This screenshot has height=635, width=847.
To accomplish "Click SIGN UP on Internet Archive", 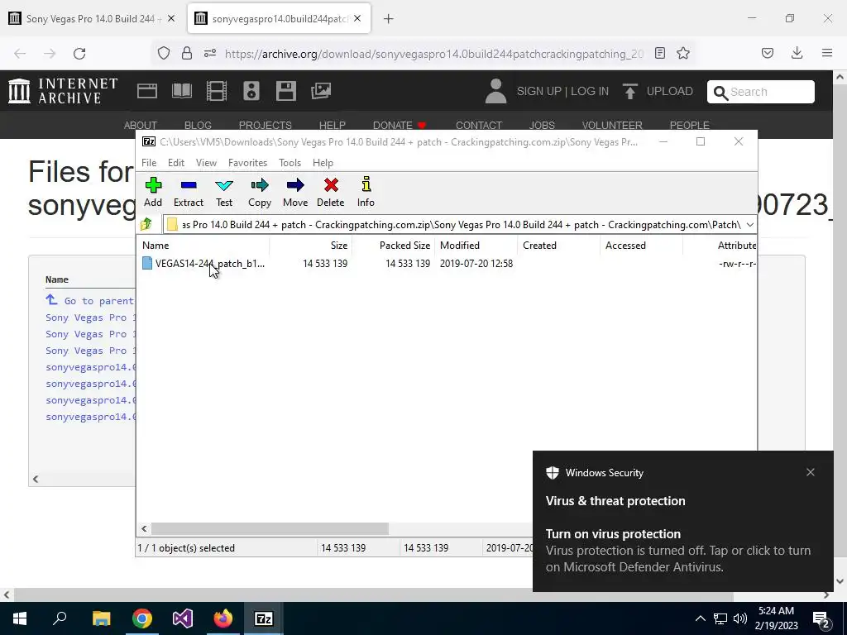I will [539, 91].
